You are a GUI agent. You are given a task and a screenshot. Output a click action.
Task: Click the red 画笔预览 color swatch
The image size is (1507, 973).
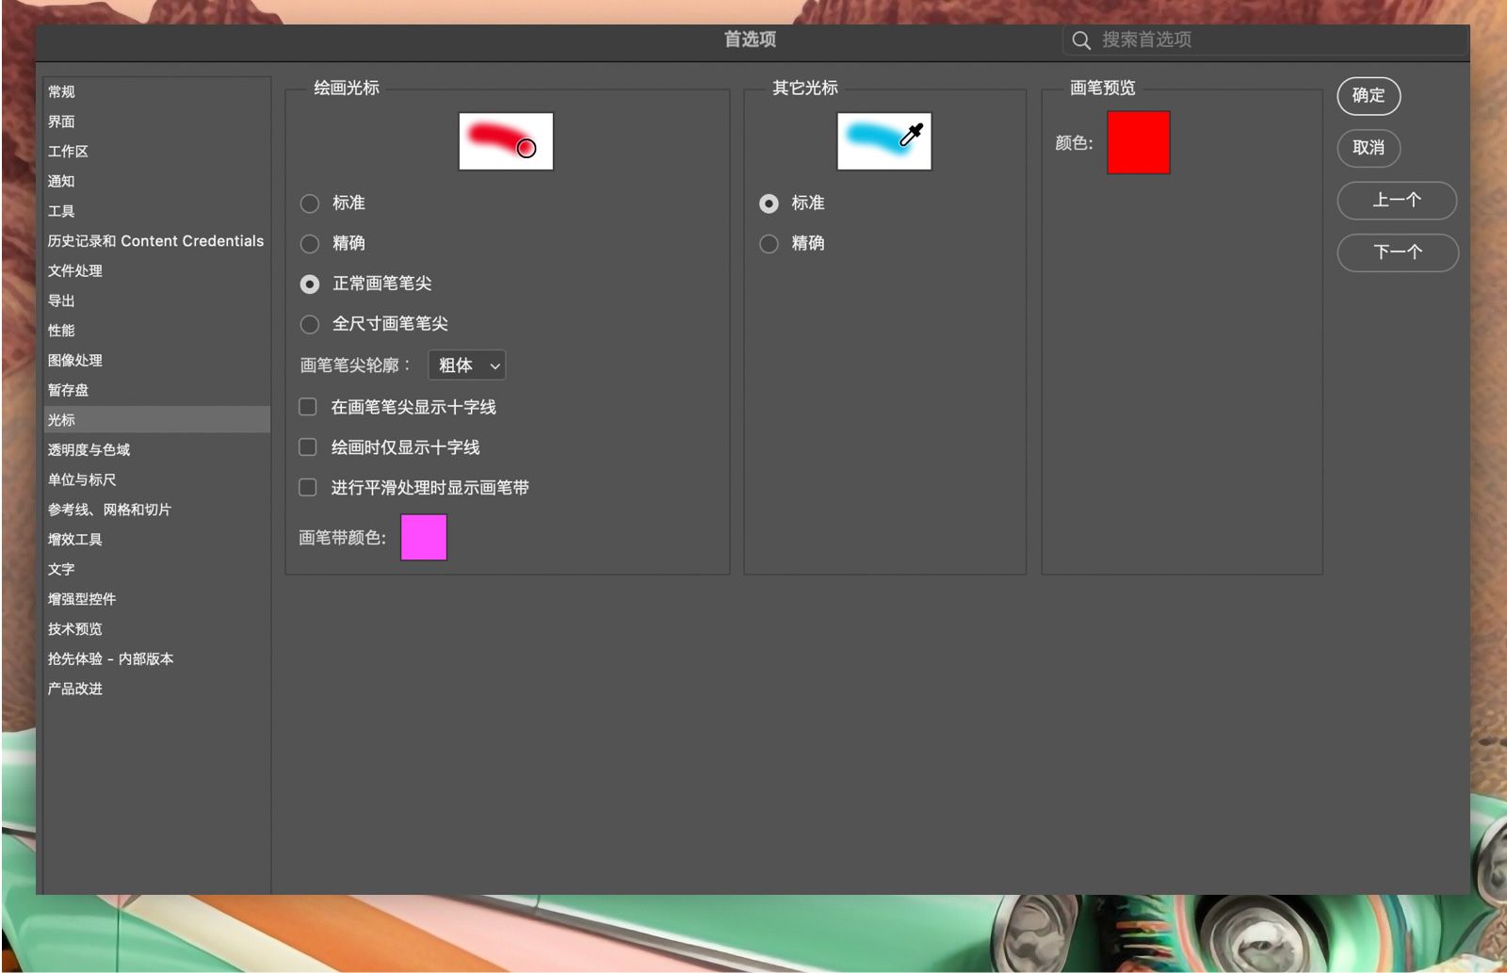(1139, 142)
